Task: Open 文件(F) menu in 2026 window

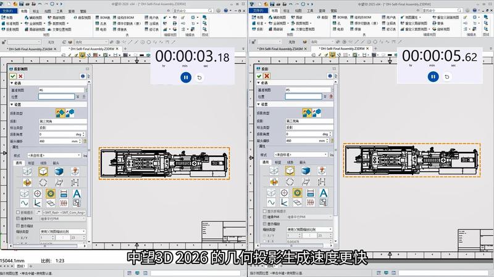Action: (8, 11)
